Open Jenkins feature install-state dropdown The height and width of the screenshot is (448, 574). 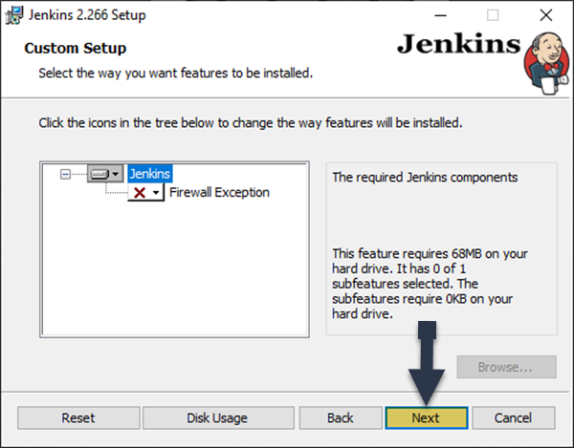pos(105,174)
